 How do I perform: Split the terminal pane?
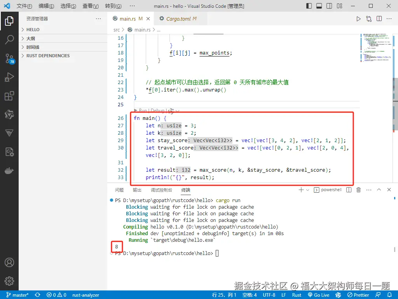tap(349, 190)
